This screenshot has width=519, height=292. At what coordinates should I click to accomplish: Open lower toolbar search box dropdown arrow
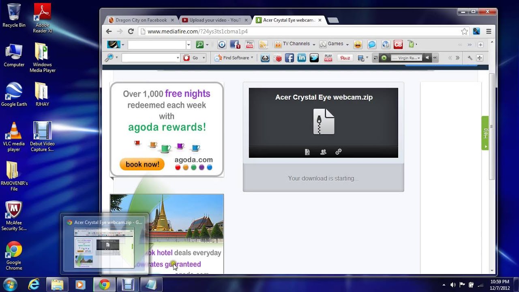[x=178, y=58]
